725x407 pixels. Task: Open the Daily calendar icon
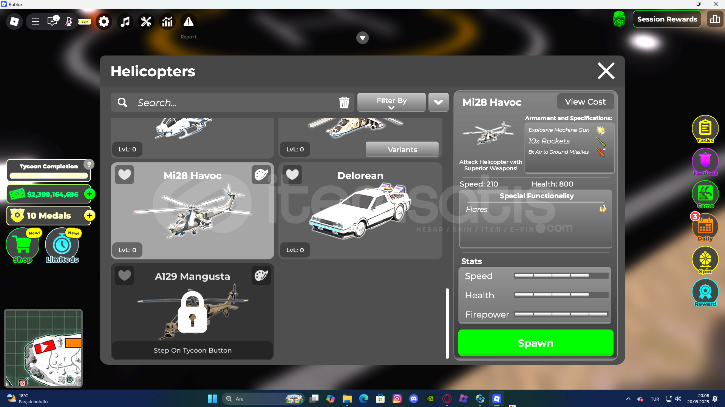tap(705, 227)
